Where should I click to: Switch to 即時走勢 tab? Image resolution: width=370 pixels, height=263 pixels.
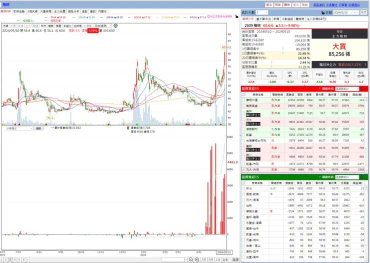19,11
